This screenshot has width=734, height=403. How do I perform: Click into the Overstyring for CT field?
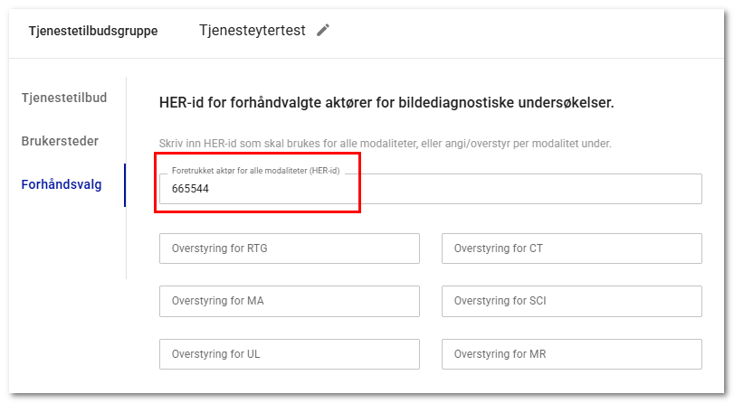(571, 248)
